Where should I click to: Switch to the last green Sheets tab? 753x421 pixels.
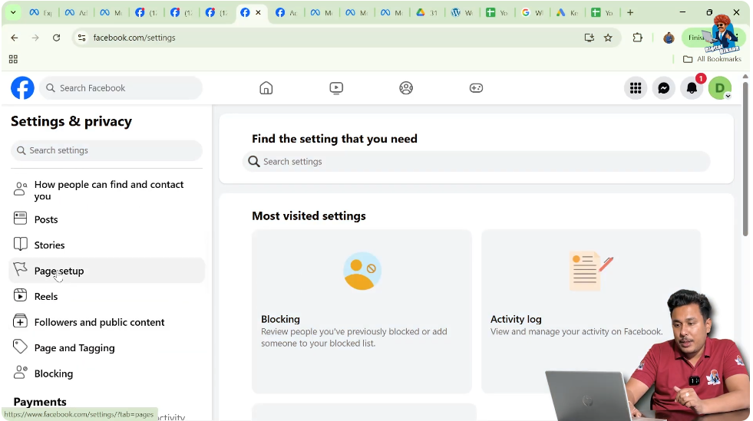[603, 12]
